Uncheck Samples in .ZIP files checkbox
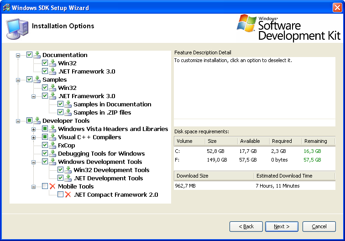 click(61, 112)
